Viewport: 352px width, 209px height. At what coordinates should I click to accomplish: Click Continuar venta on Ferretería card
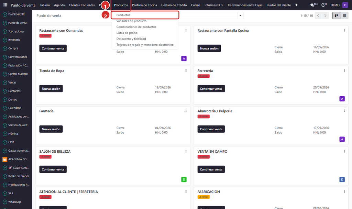coord(211,89)
